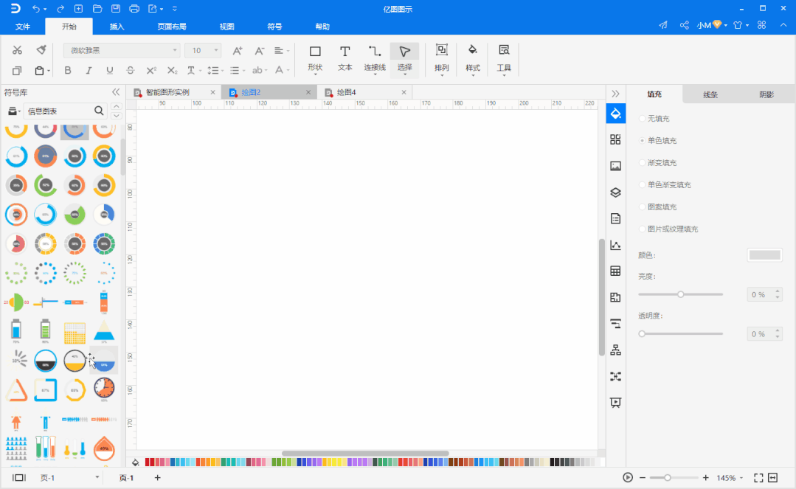
Task: Add a new page with plus button
Action: (x=157, y=478)
